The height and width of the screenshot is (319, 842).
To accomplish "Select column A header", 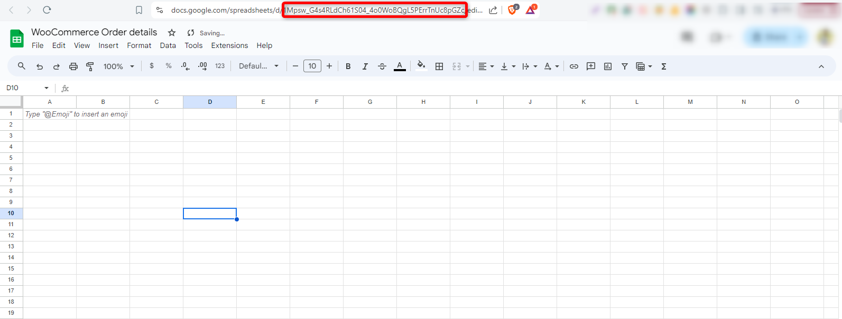I will click(x=50, y=102).
